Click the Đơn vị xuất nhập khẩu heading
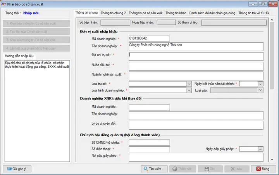 point(98,31)
